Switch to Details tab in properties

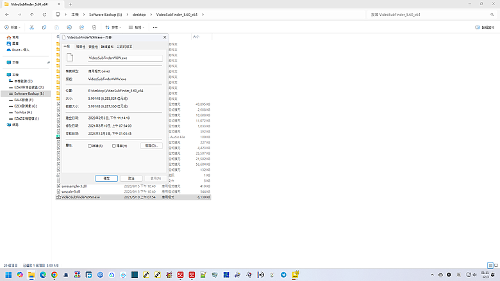point(107,47)
